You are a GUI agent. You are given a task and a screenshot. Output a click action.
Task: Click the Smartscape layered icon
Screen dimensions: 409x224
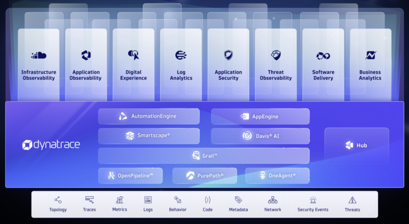(x=130, y=136)
